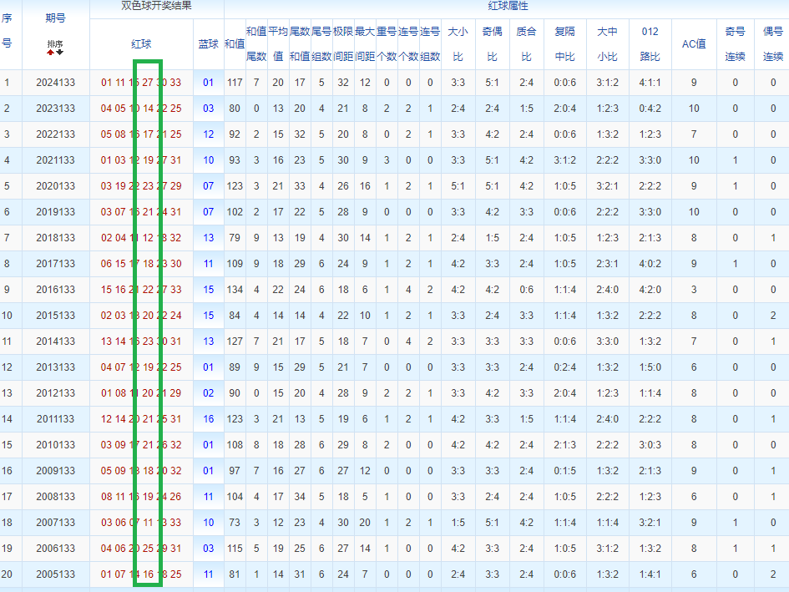Click 质合比 value 0:6 in row 2016133
Image resolution: width=789 pixels, height=592 pixels.
pos(526,290)
